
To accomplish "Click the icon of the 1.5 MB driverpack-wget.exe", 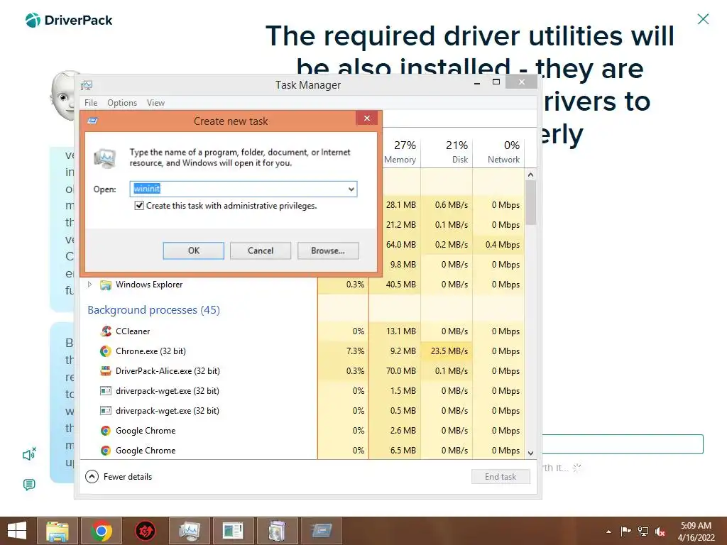I will coord(106,391).
